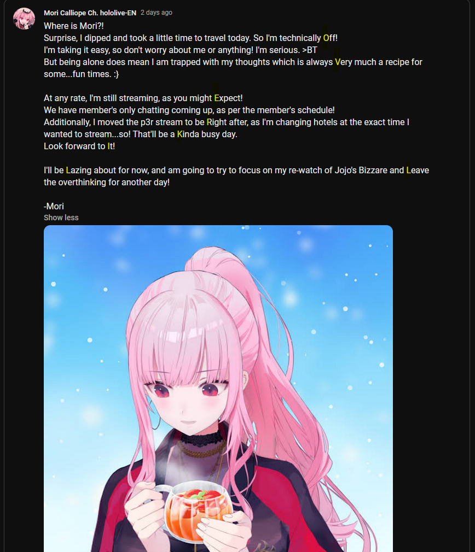Click the highlighted 'I' in 'Look forward to It!'
The height and width of the screenshot is (552, 475).
pos(109,146)
